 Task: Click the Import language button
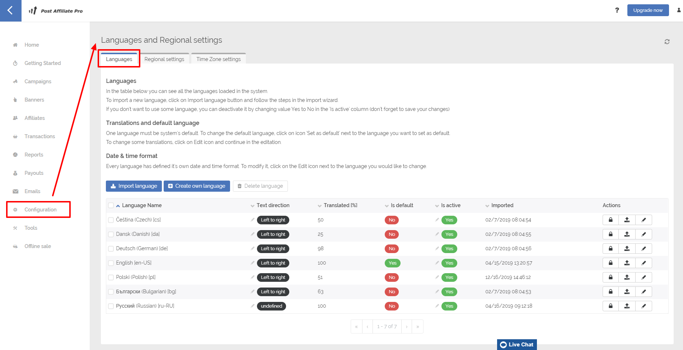point(134,186)
